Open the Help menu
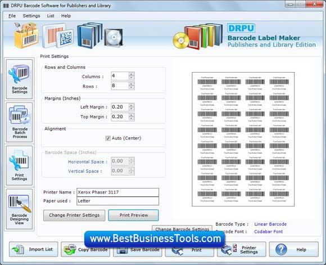The image size is (326, 265). (x=66, y=16)
